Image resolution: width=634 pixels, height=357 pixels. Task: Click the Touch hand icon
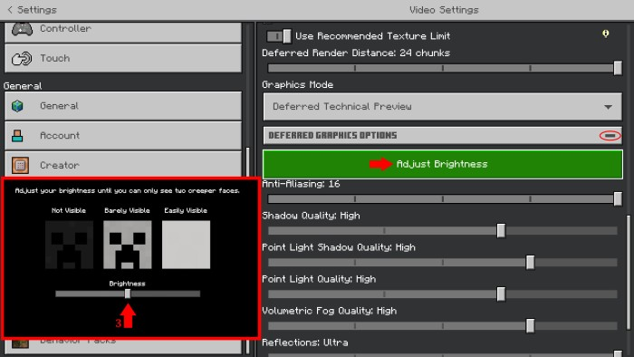[22, 59]
